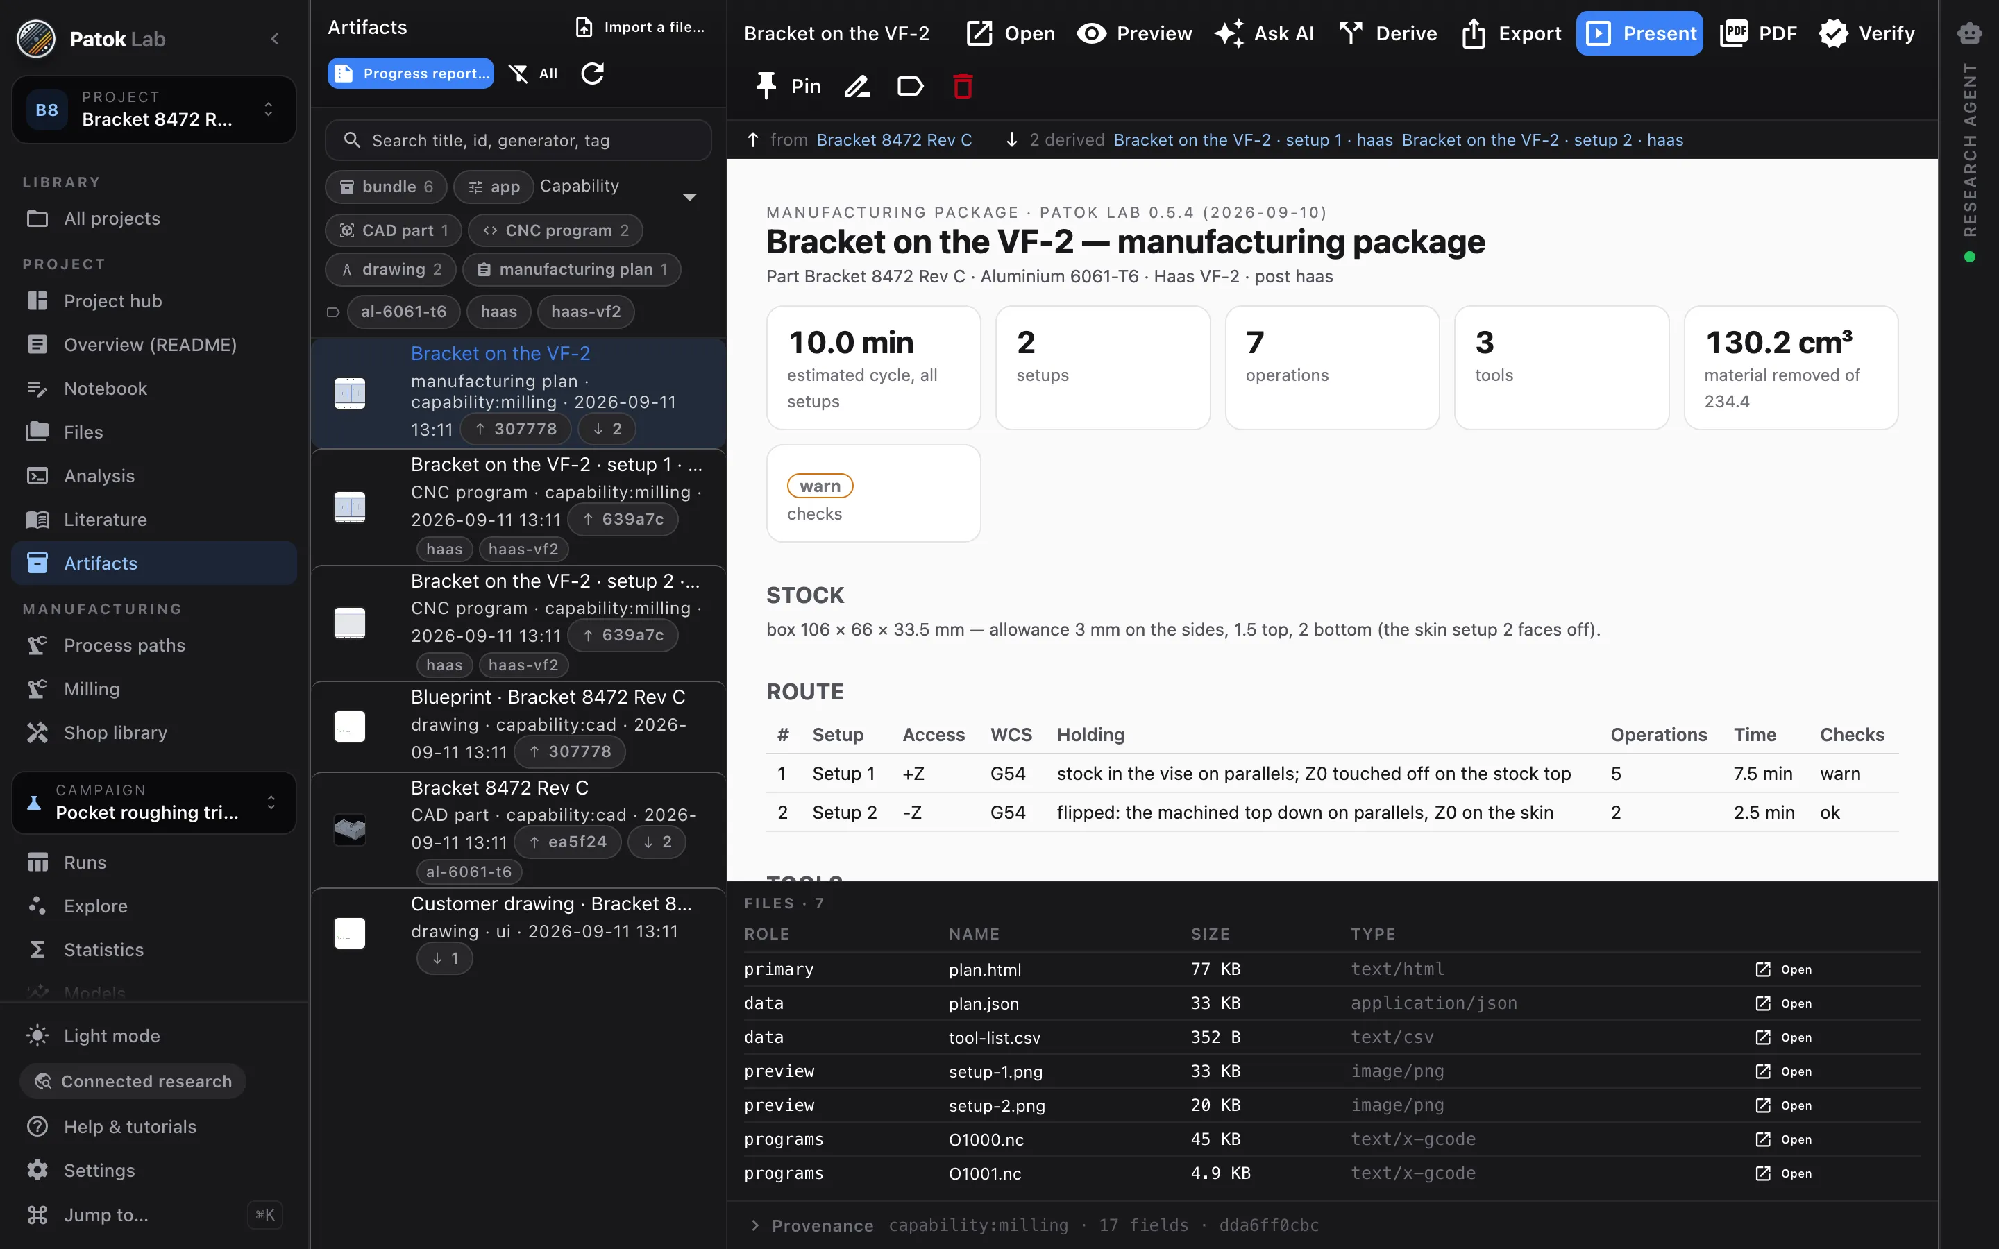Open the Research Agent robot icon
The image size is (1999, 1249).
[x=1969, y=33]
